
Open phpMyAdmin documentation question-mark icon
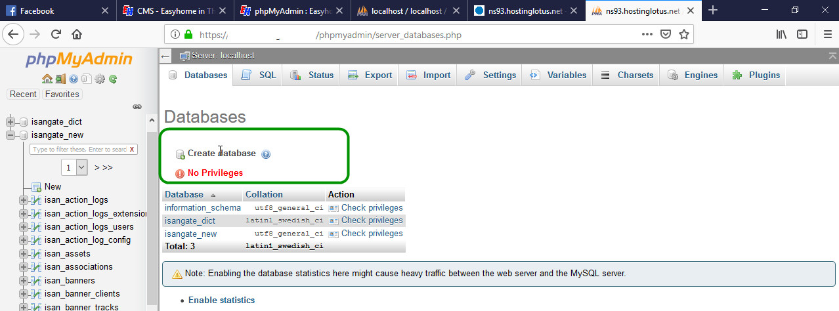pyautogui.click(x=74, y=79)
